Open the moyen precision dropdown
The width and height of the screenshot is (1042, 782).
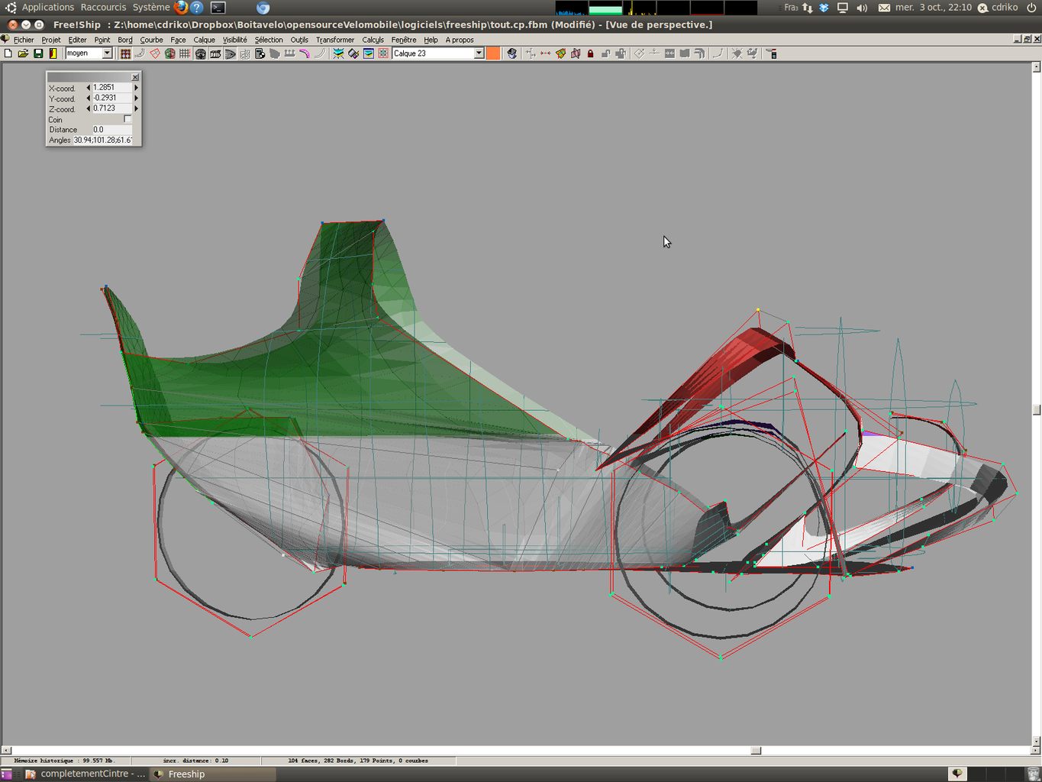[107, 53]
